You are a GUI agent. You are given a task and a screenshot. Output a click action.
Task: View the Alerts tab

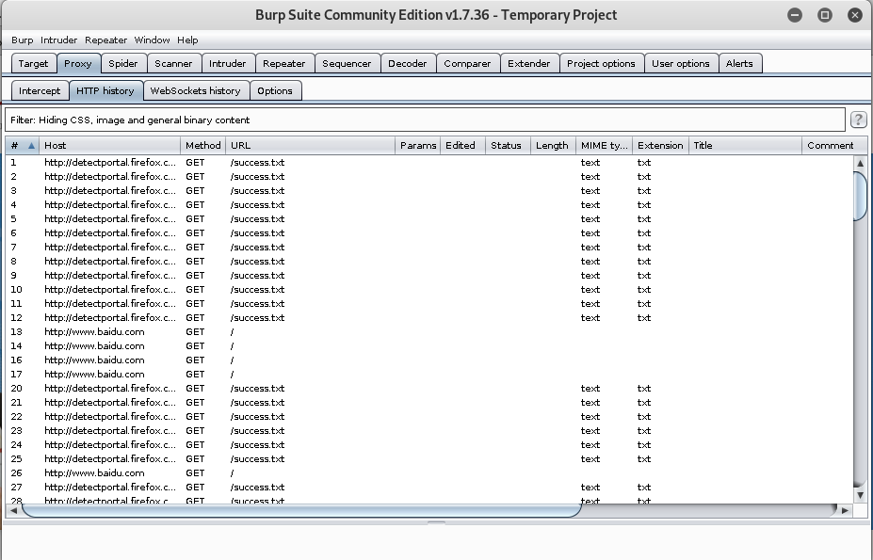739,63
